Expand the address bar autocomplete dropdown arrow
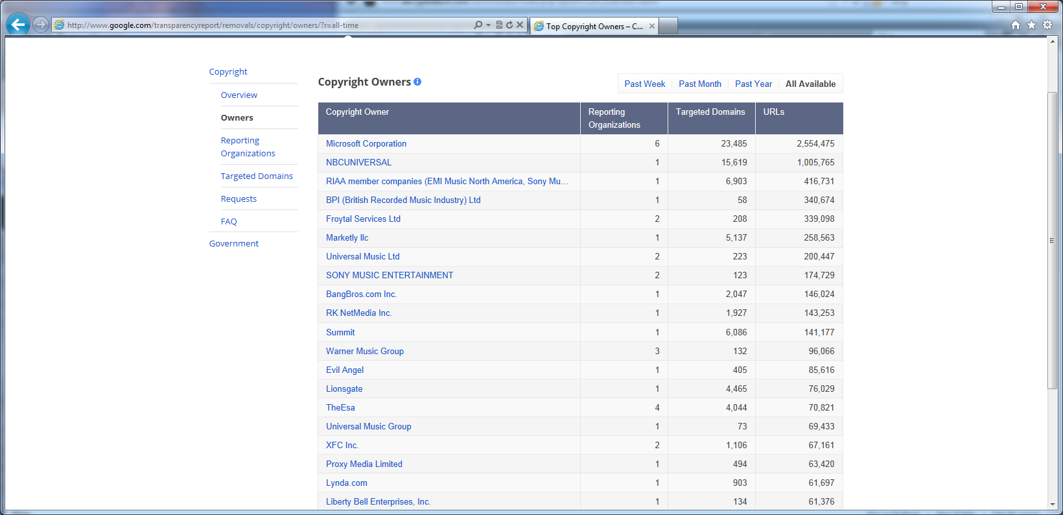Screen dimensions: 1063x515 point(488,25)
